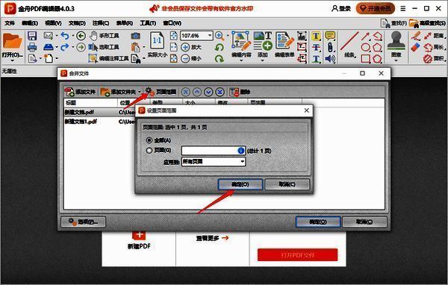Select the rectangle shape tool
Viewport: 448px width, 285px height.
click(365, 58)
